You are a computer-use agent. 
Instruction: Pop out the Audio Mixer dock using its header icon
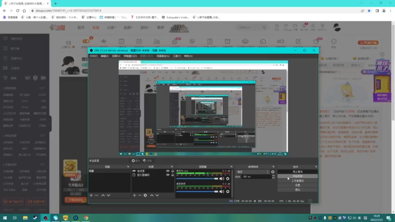click(231, 167)
